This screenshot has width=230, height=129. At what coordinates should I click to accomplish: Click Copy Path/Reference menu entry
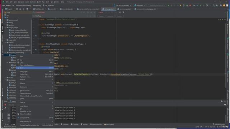[x=35, y=65]
